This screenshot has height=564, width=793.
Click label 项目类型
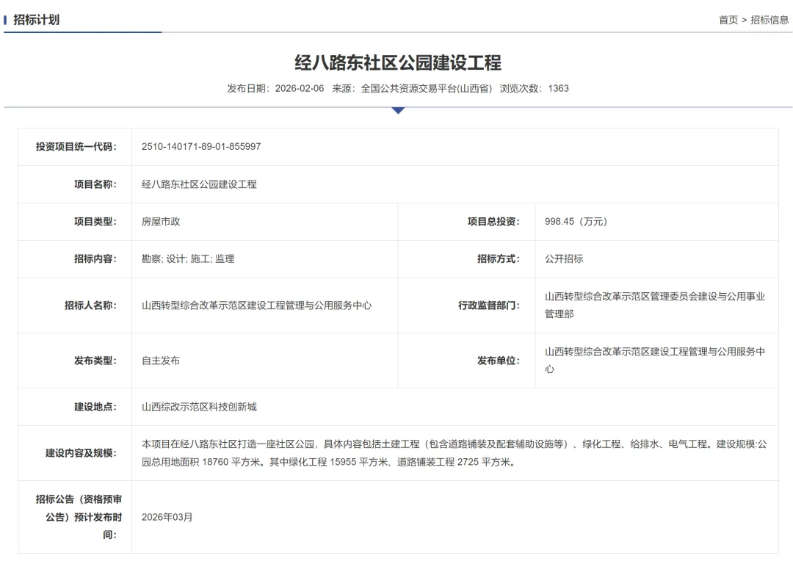pos(95,222)
